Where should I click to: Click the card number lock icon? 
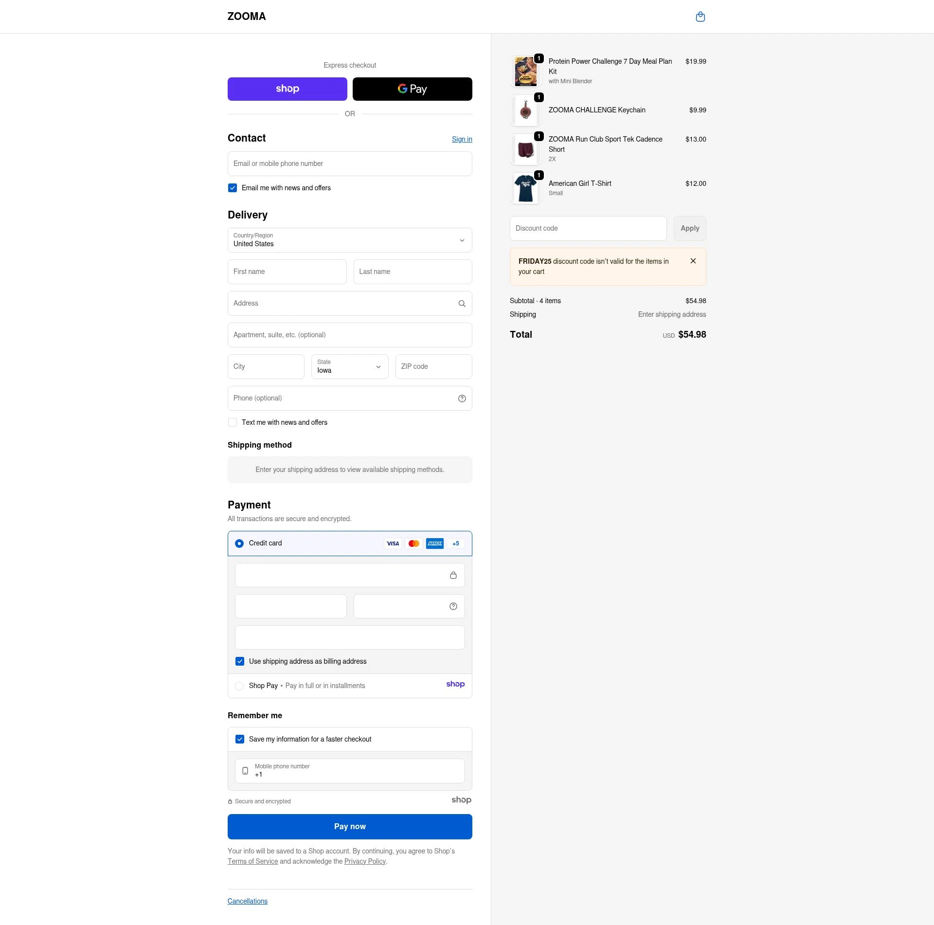pos(453,575)
